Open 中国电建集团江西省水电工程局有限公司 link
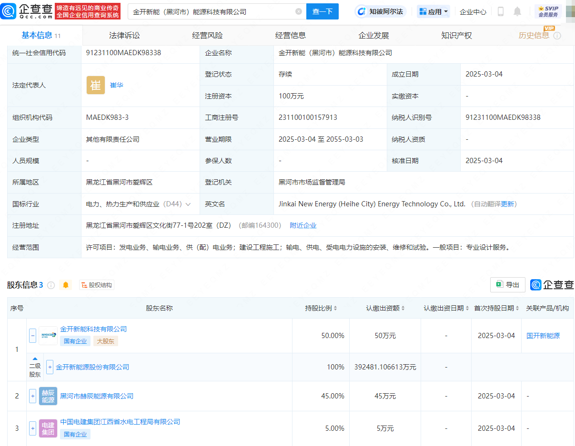 [120, 422]
